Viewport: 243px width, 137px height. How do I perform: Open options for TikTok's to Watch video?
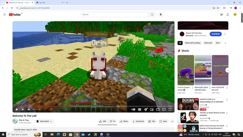[x=227, y=113]
